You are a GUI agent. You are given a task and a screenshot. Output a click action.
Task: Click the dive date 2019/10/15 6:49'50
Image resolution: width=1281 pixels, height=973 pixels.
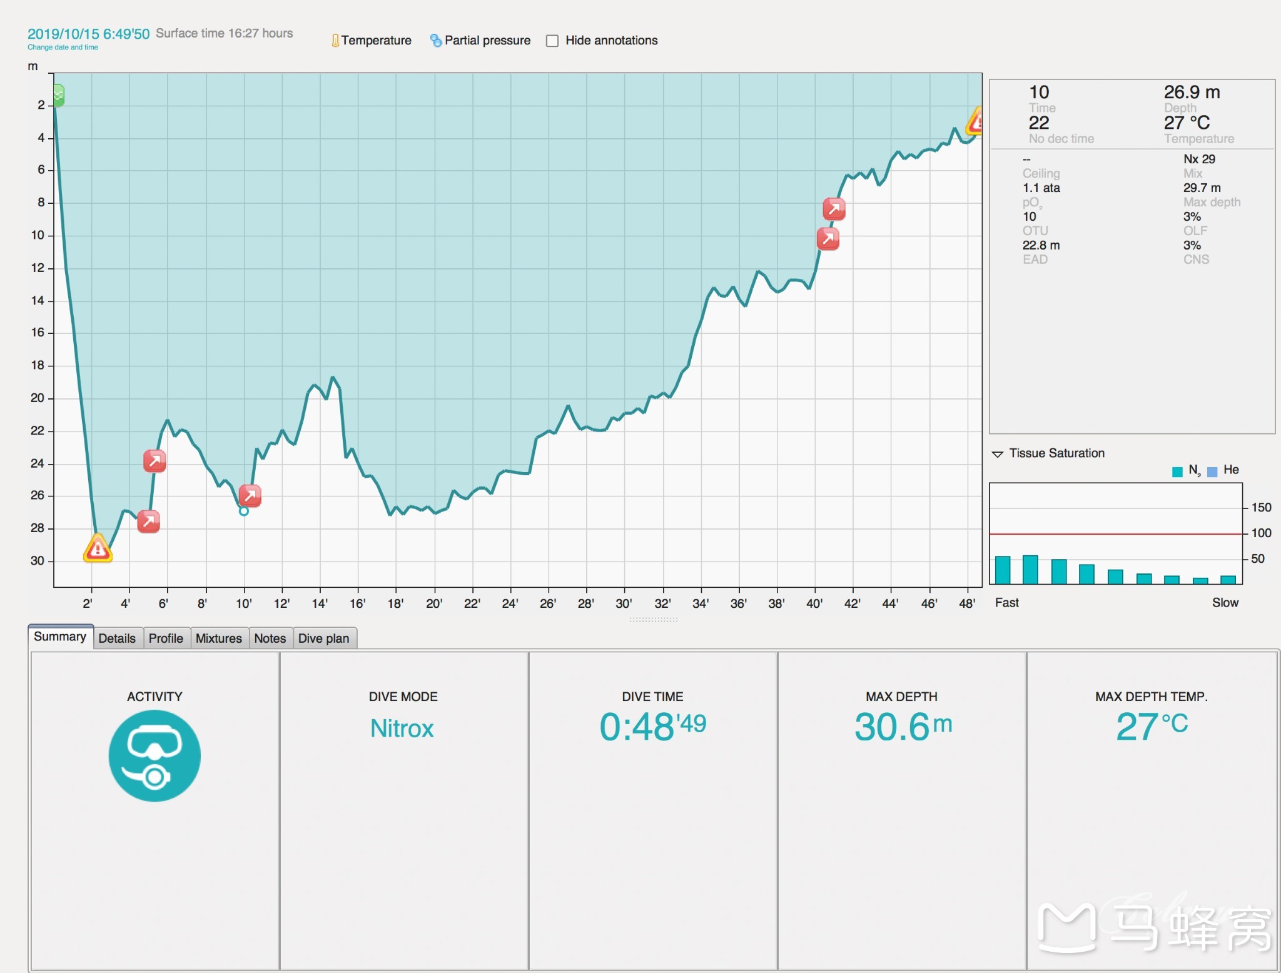(x=88, y=34)
